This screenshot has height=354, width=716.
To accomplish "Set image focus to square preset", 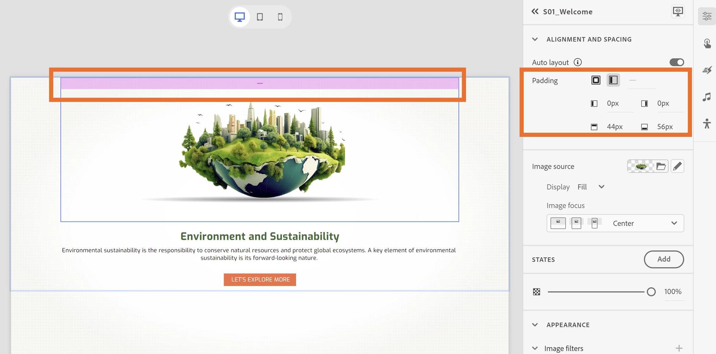I will (576, 223).
